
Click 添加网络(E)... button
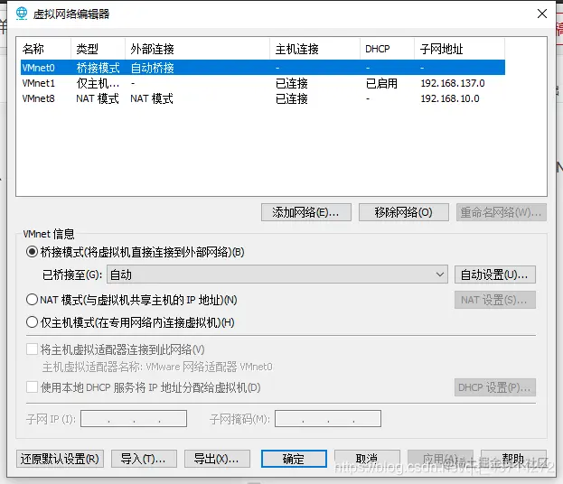coord(306,212)
